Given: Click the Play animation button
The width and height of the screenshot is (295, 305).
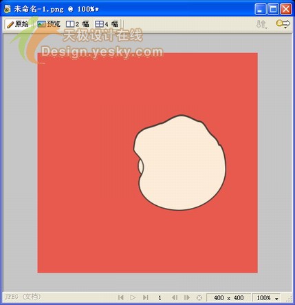Looking at the screenshot, I should [133, 297].
